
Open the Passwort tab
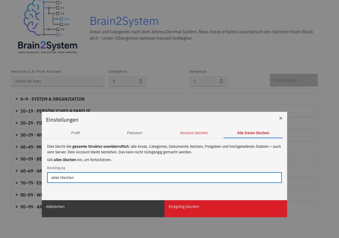tap(135, 133)
